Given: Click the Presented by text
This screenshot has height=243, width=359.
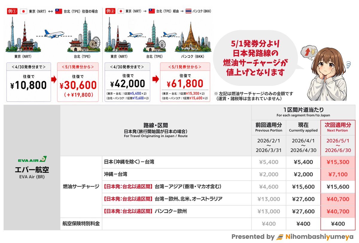Looking at the screenshot, I should point(253,237).
